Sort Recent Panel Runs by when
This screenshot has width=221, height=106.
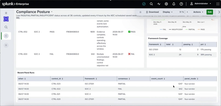click(34, 79)
